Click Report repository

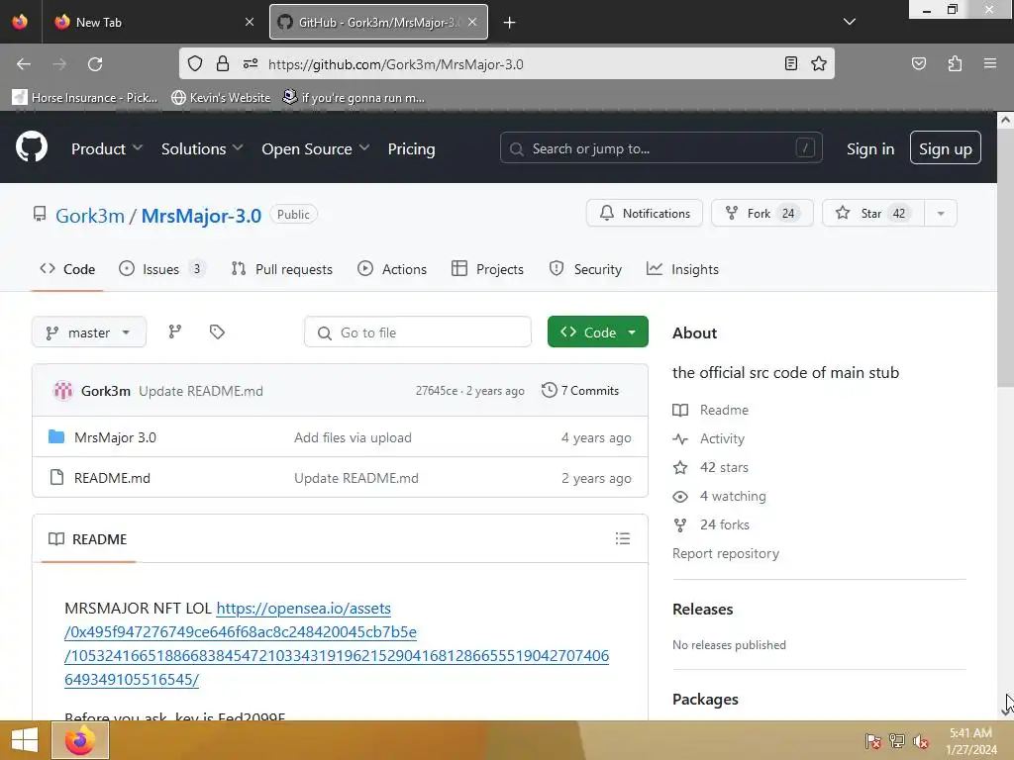[x=726, y=554]
